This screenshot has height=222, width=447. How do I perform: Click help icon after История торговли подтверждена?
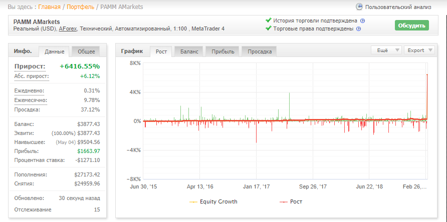(x=363, y=21)
